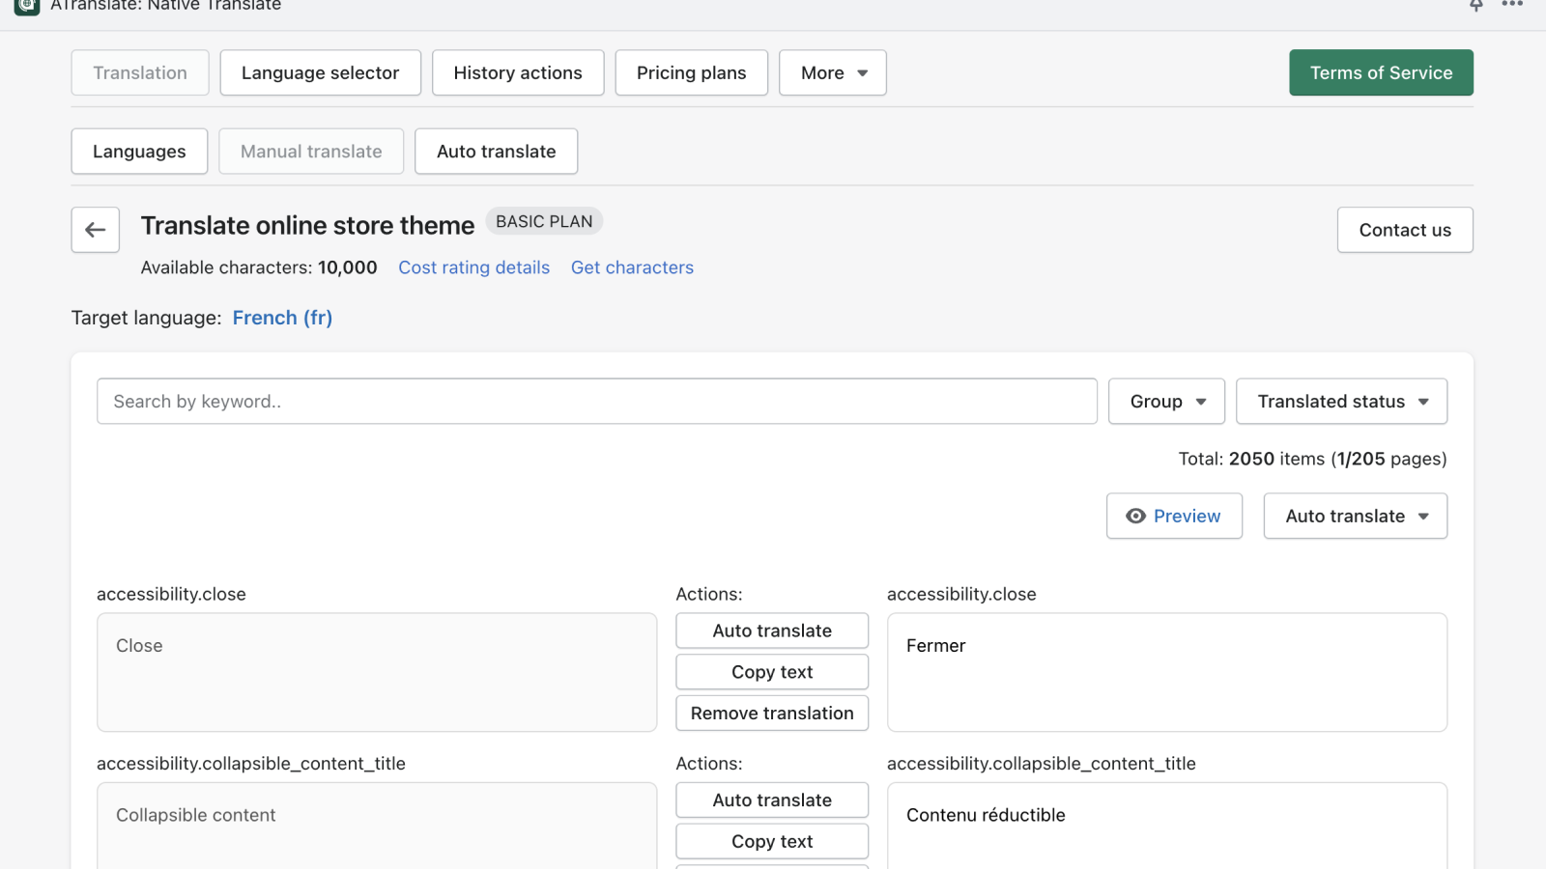The width and height of the screenshot is (1546, 869).
Task: Click the BASIC PLAN badge
Action: [x=544, y=221]
